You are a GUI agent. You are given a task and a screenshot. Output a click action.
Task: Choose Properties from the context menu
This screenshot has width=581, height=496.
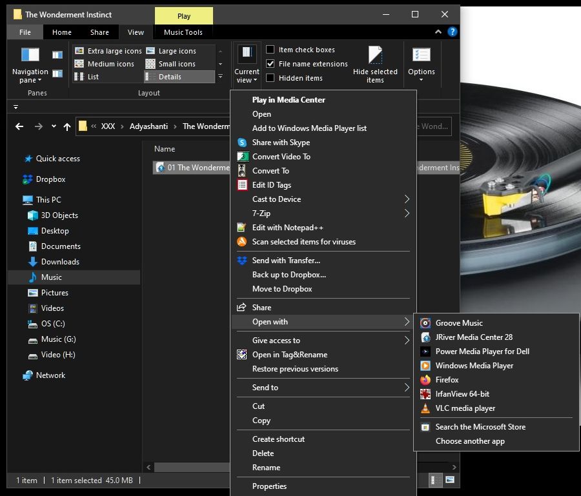click(x=269, y=486)
